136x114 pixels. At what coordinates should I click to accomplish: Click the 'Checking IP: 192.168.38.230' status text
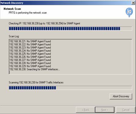point(44,24)
